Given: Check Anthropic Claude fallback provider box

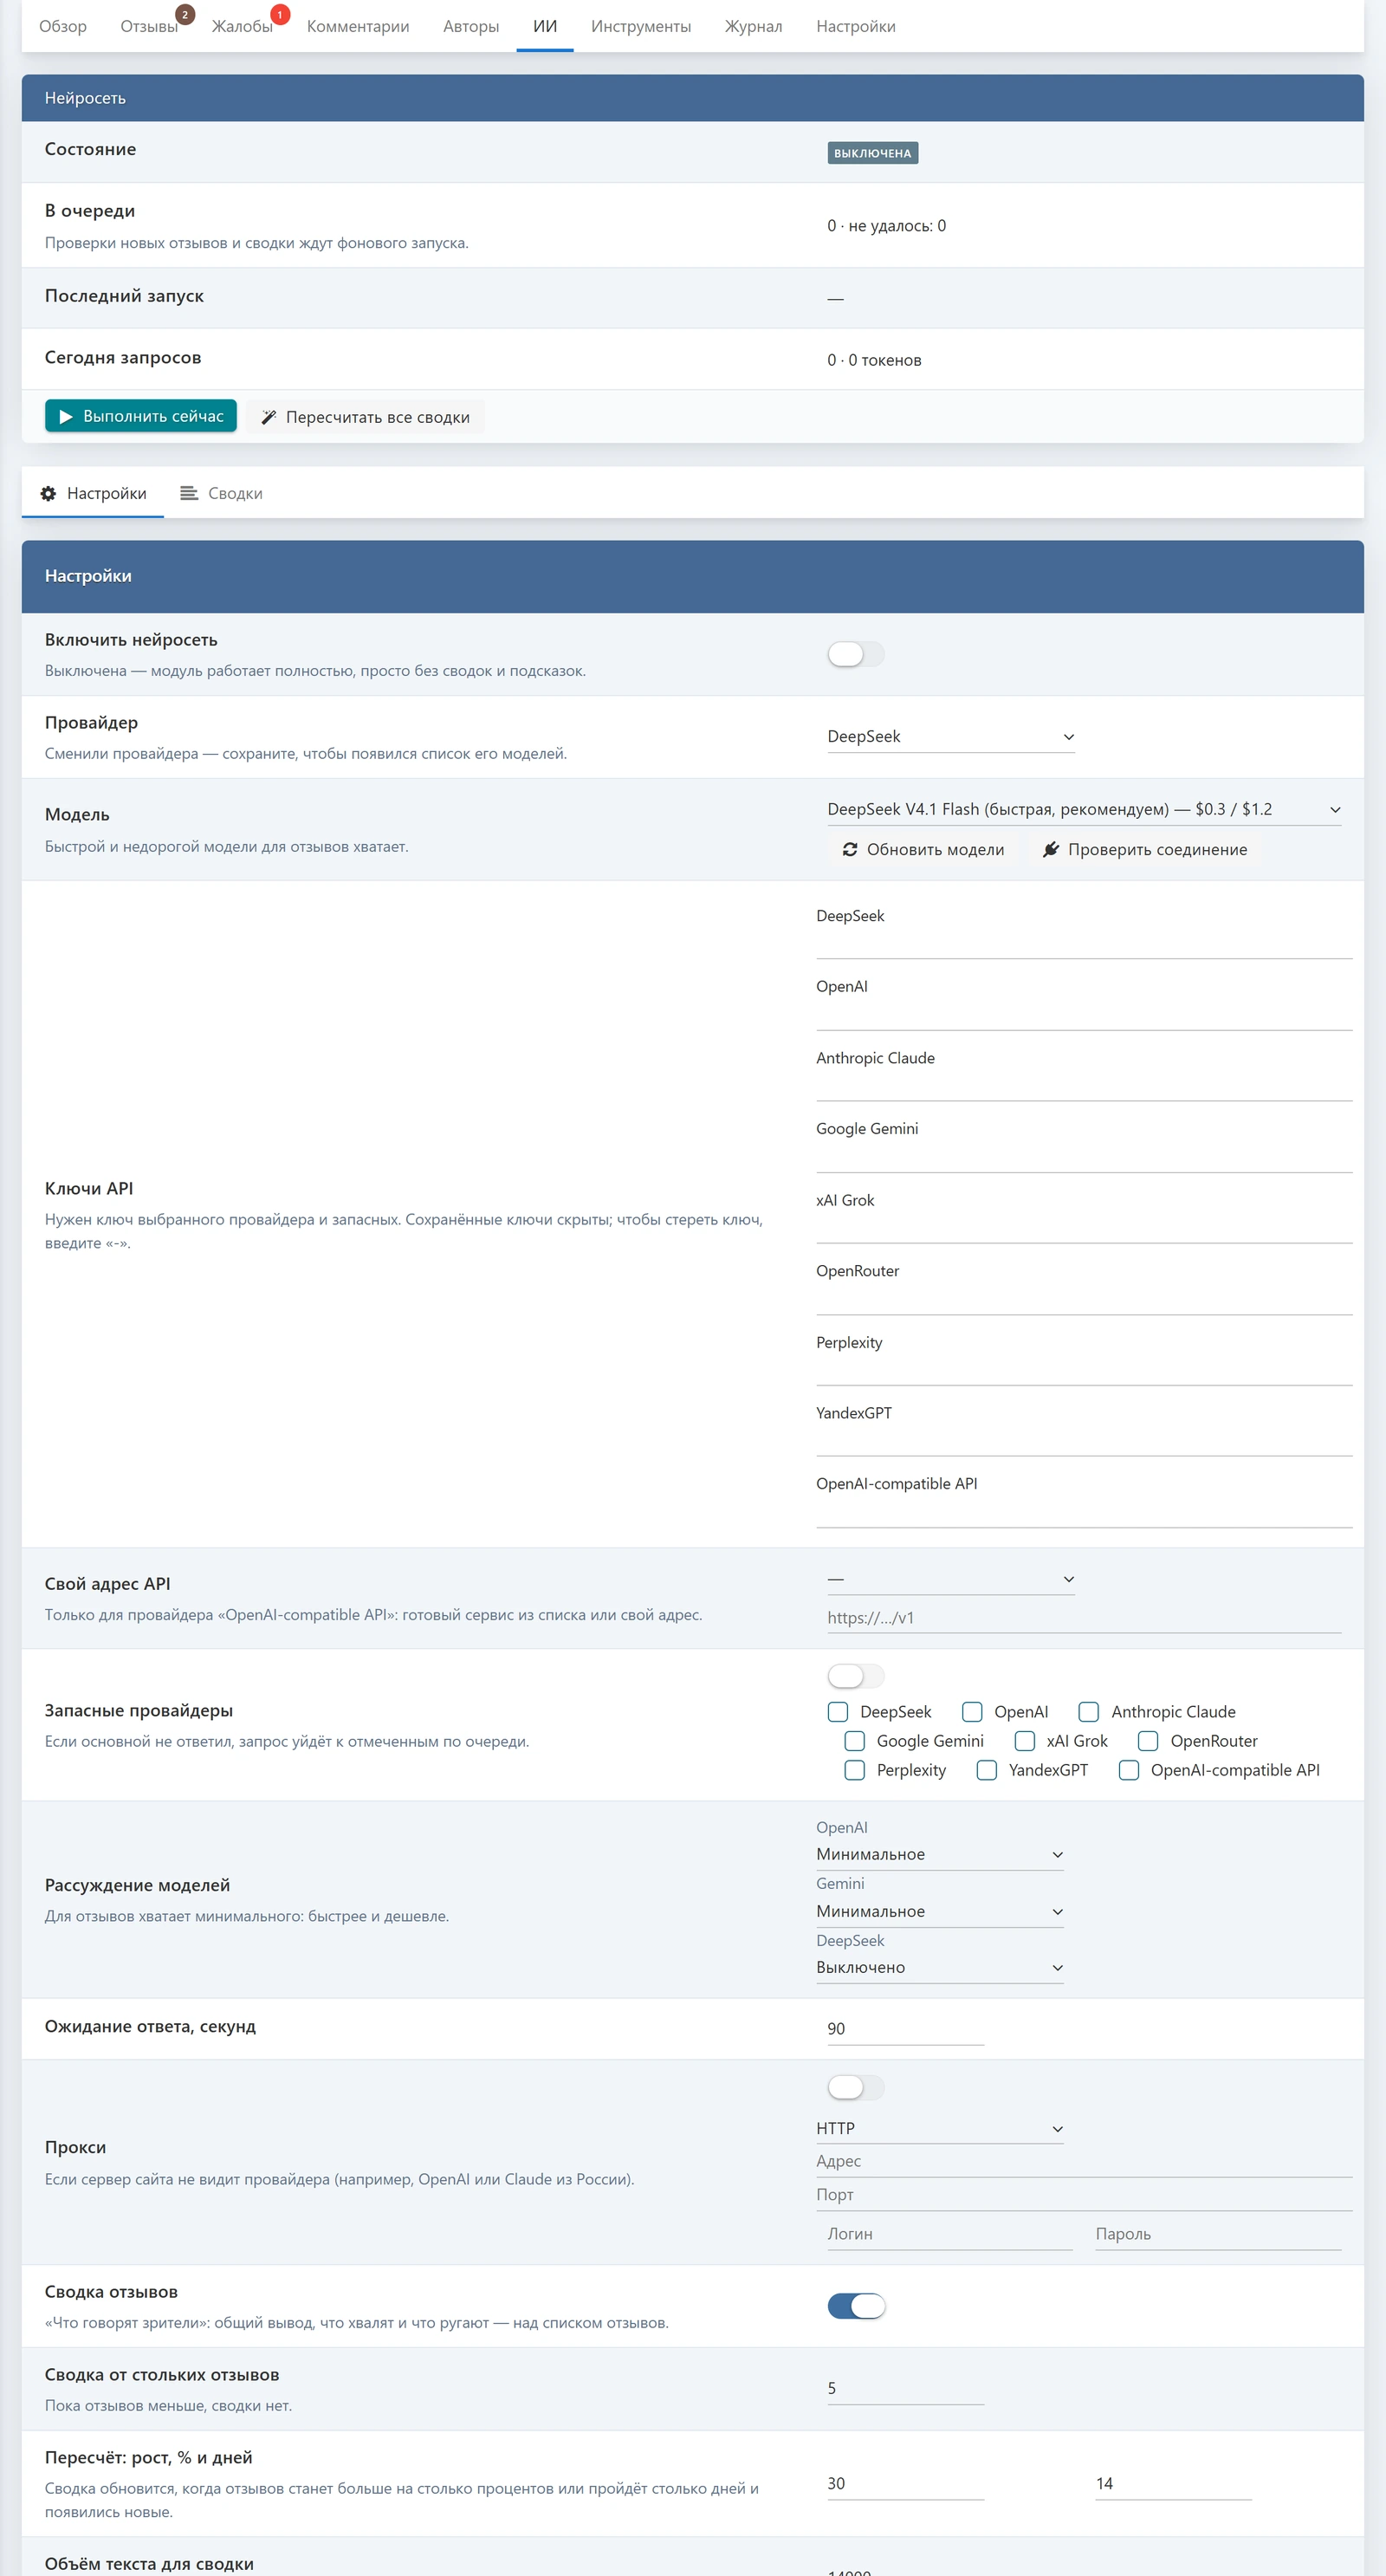Looking at the screenshot, I should (1089, 1712).
